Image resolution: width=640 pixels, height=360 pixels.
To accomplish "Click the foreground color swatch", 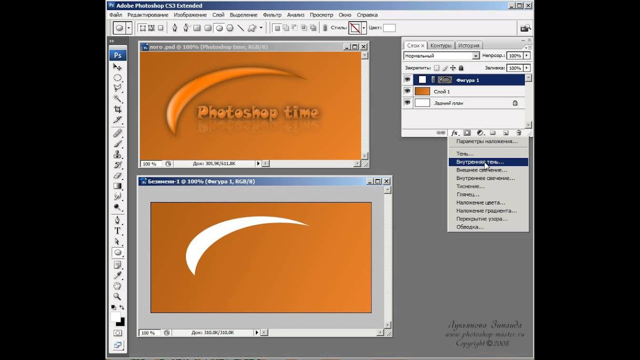I will pyautogui.click(x=115, y=317).
